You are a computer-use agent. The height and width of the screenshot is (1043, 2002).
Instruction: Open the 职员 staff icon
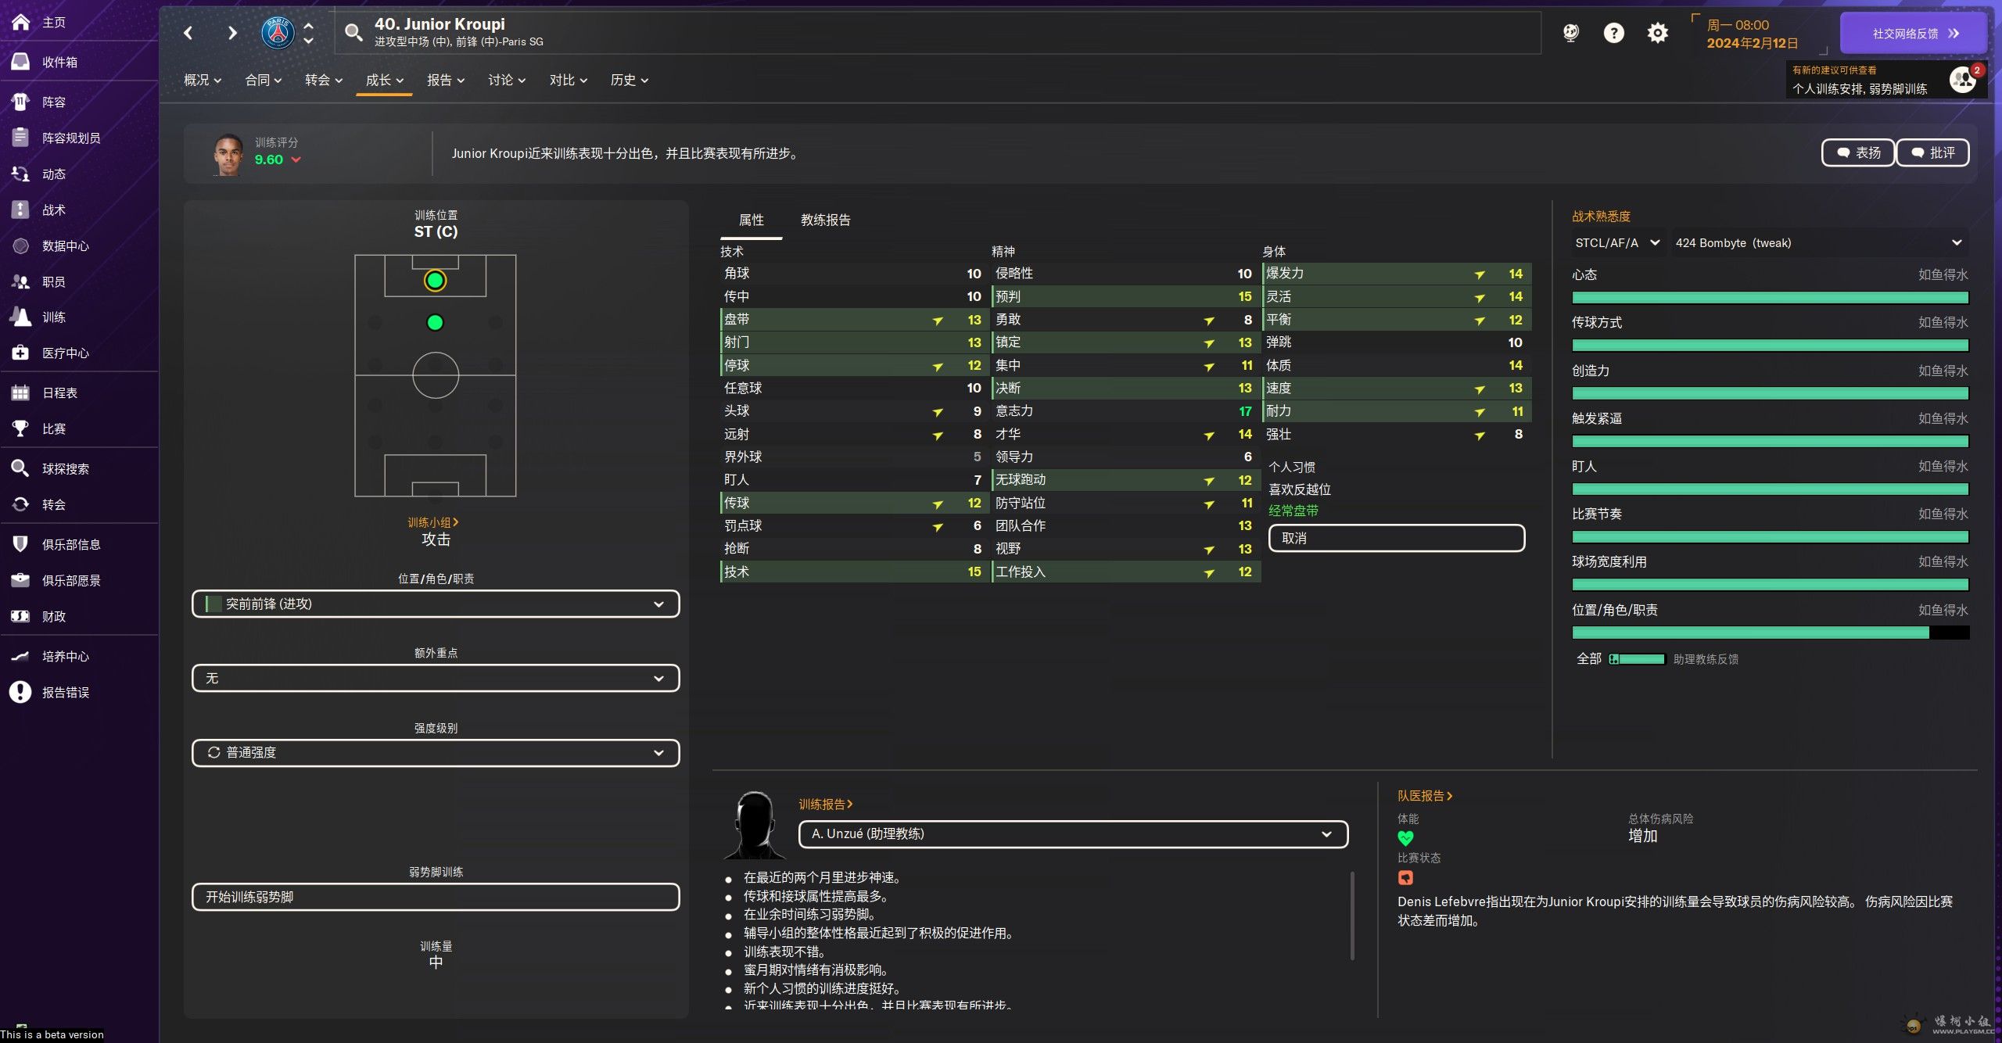point(21,281)
